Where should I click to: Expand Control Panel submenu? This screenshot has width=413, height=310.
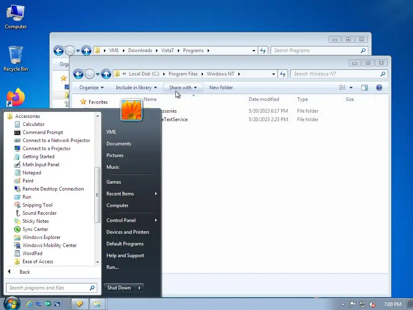coord(132,220)
